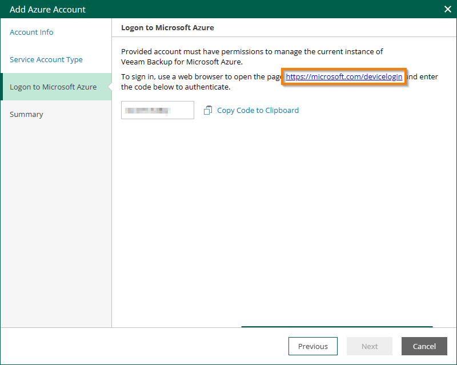Click the Logon to Microsoft Azure heading
This screenshot has height=365, width=457.
tap(167, 27)
